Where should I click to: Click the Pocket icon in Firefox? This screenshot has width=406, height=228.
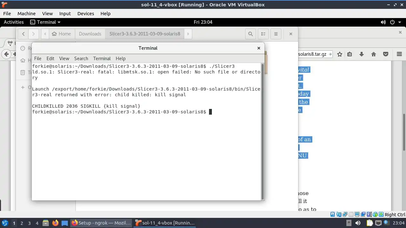click(386, 54)
